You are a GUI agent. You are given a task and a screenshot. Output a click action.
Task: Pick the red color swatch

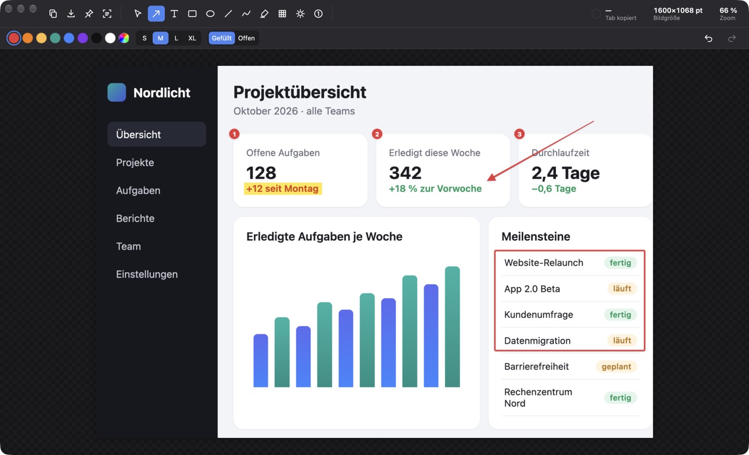tap(14, 38)
